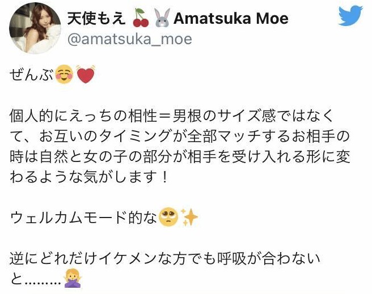Click the red beating heart emoji
Viewport: 372px width, 294px height.
(x=86, y=74)
